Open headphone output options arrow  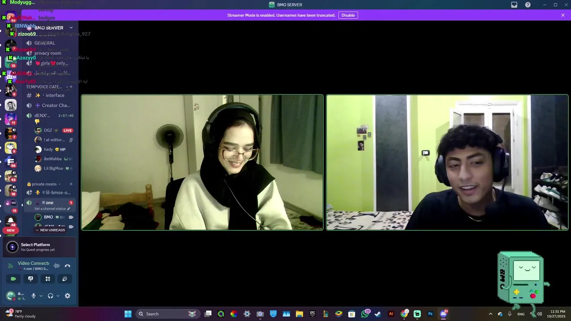pyautogui.click(x=58, y=296)
